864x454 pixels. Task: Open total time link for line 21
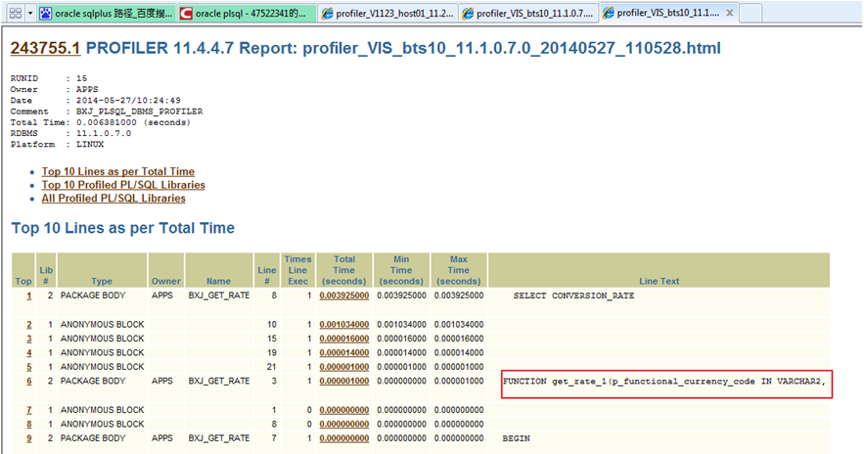coord(344,367)
